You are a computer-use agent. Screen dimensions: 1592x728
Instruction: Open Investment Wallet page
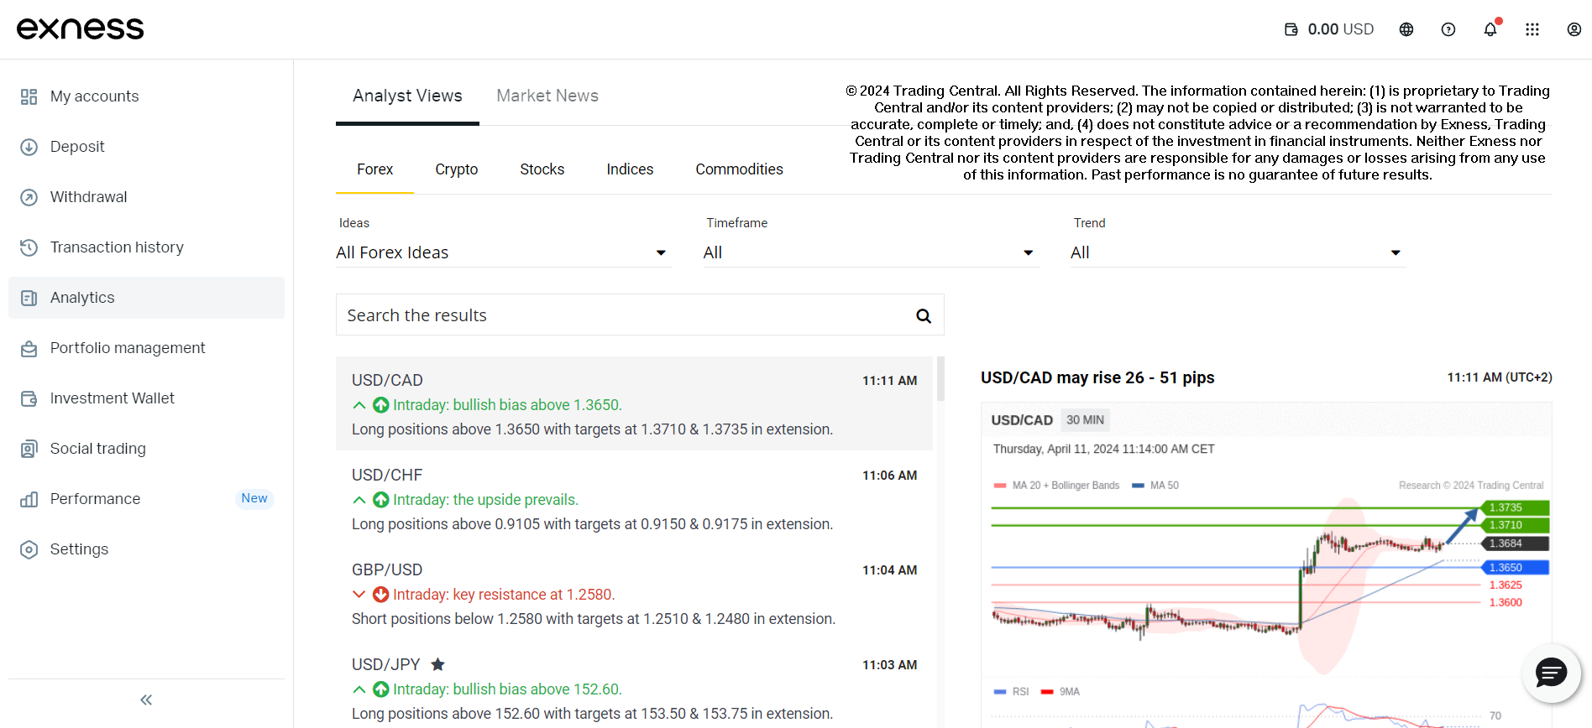146,398
